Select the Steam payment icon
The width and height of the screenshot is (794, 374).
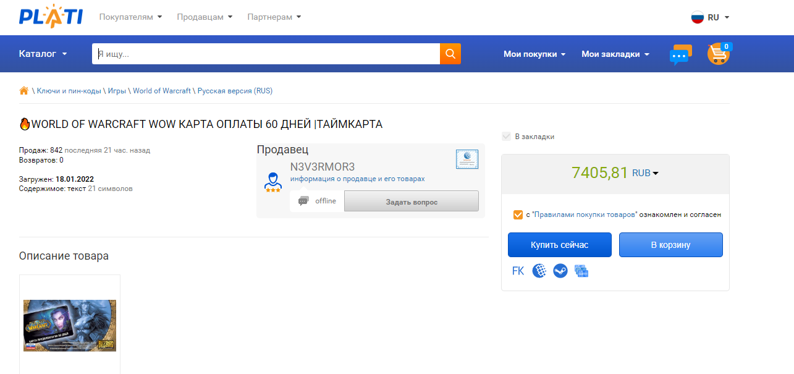point(560,271)
